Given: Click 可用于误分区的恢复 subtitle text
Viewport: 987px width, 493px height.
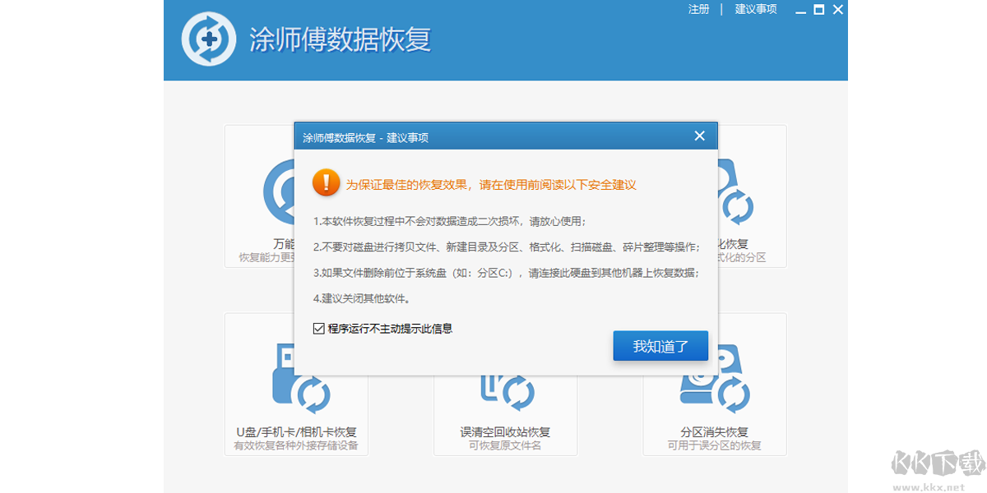Looking at the screenshot, I should [714, 445].
